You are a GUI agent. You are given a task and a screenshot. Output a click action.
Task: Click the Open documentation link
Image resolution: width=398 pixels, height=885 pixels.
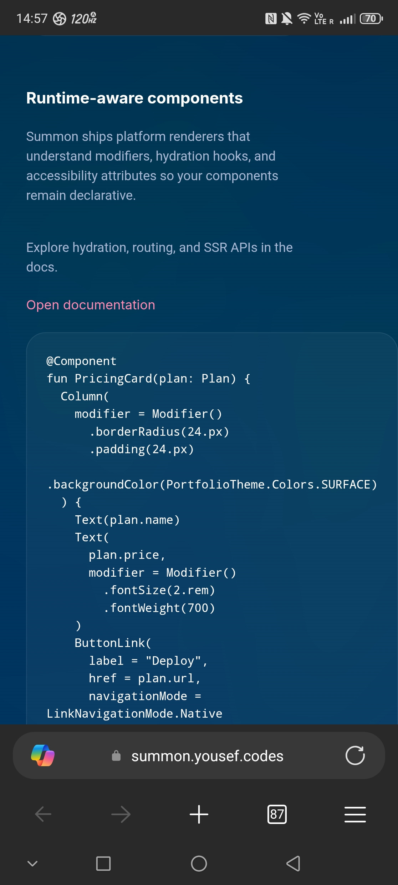(91, 305)
